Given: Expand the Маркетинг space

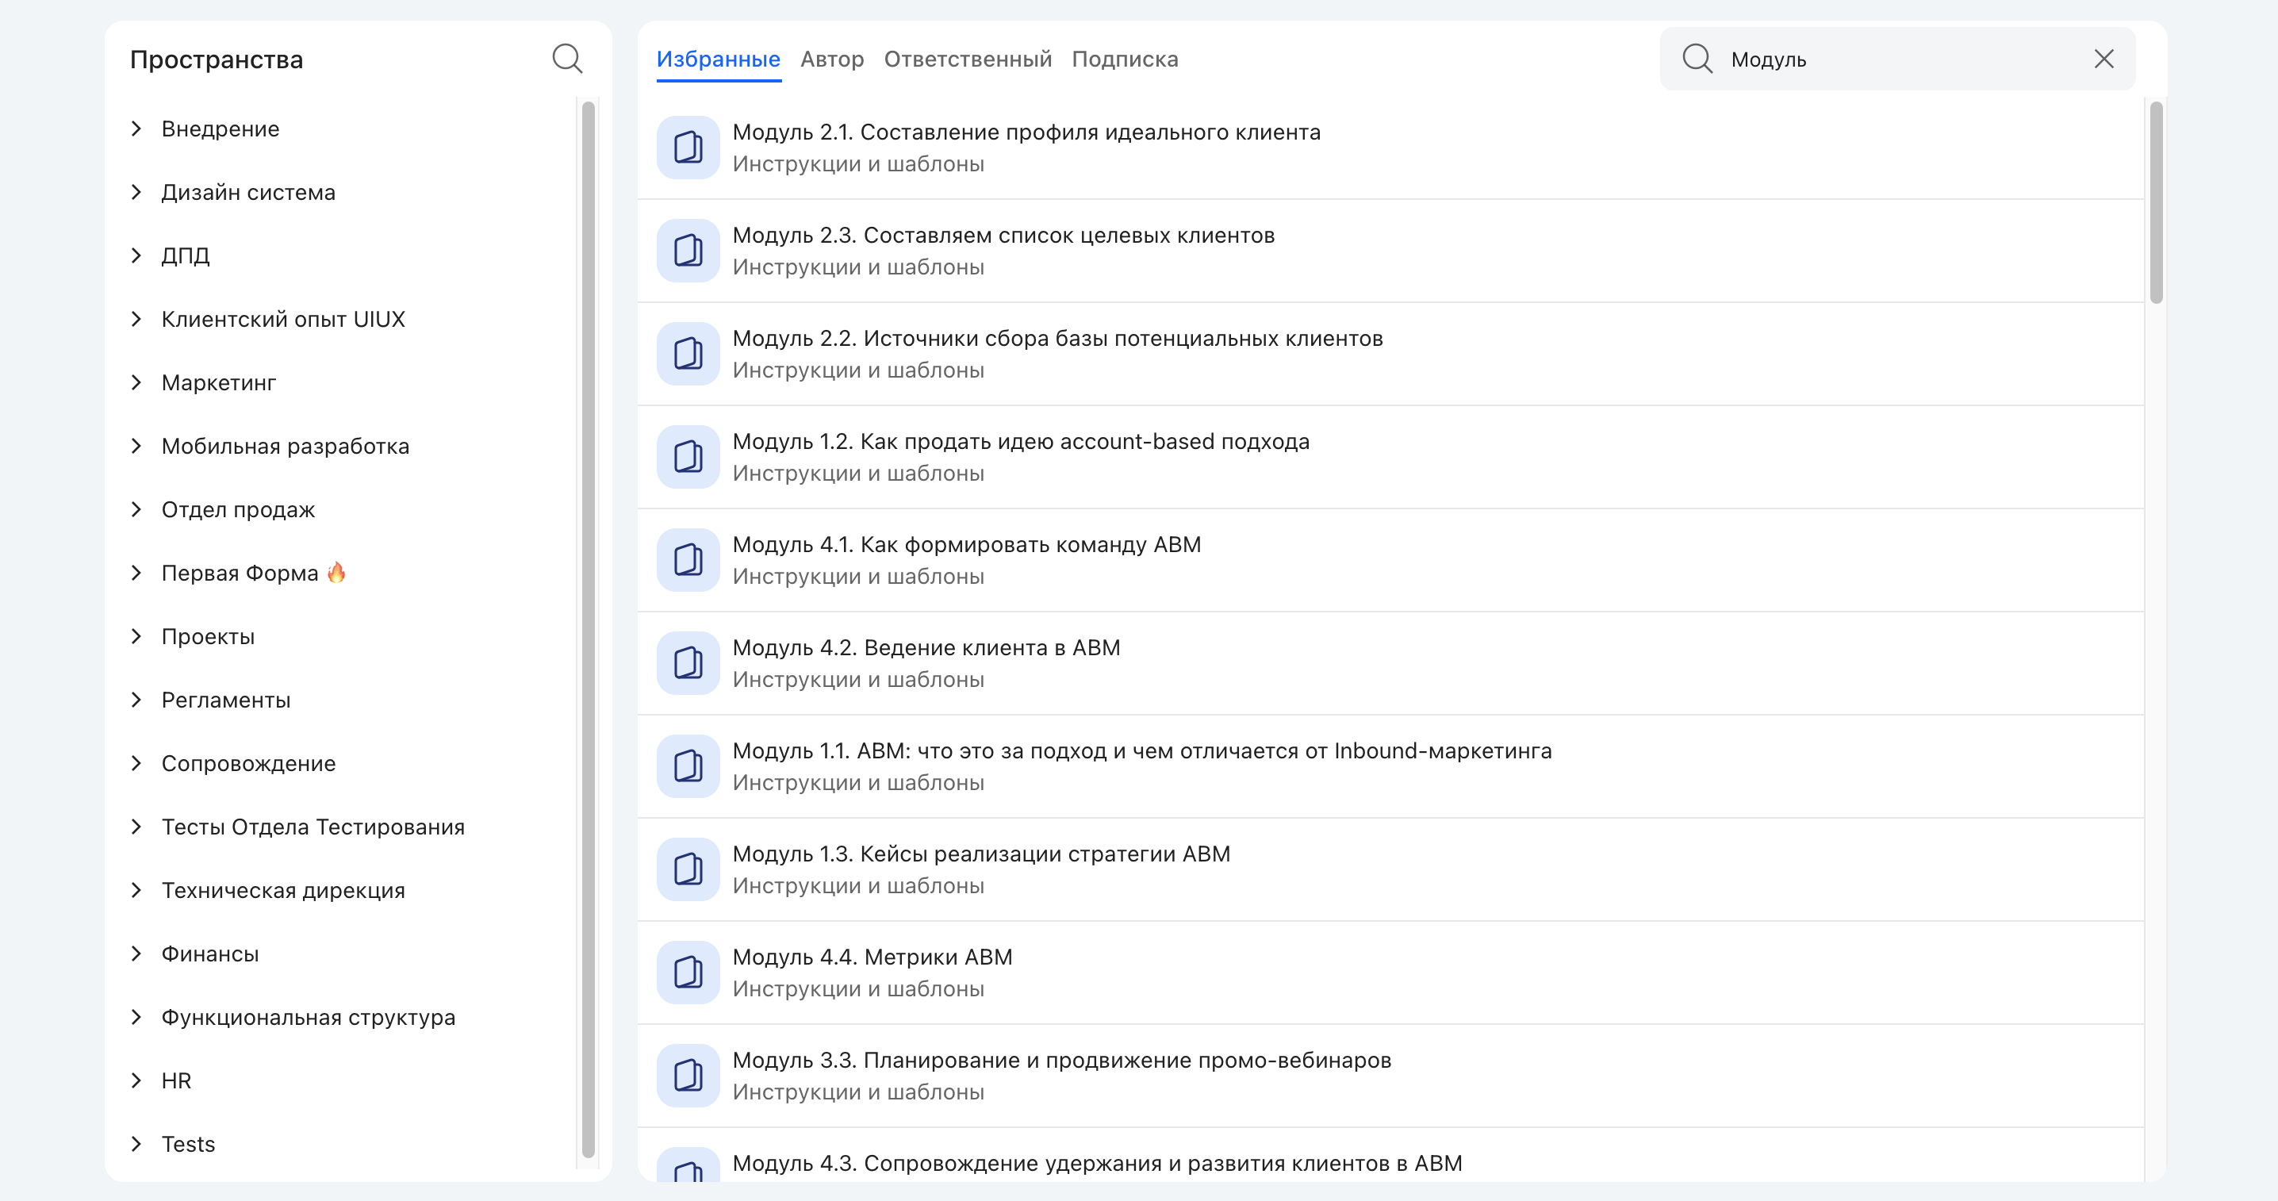Looking at the screenshot, I should tap(136, 383).
